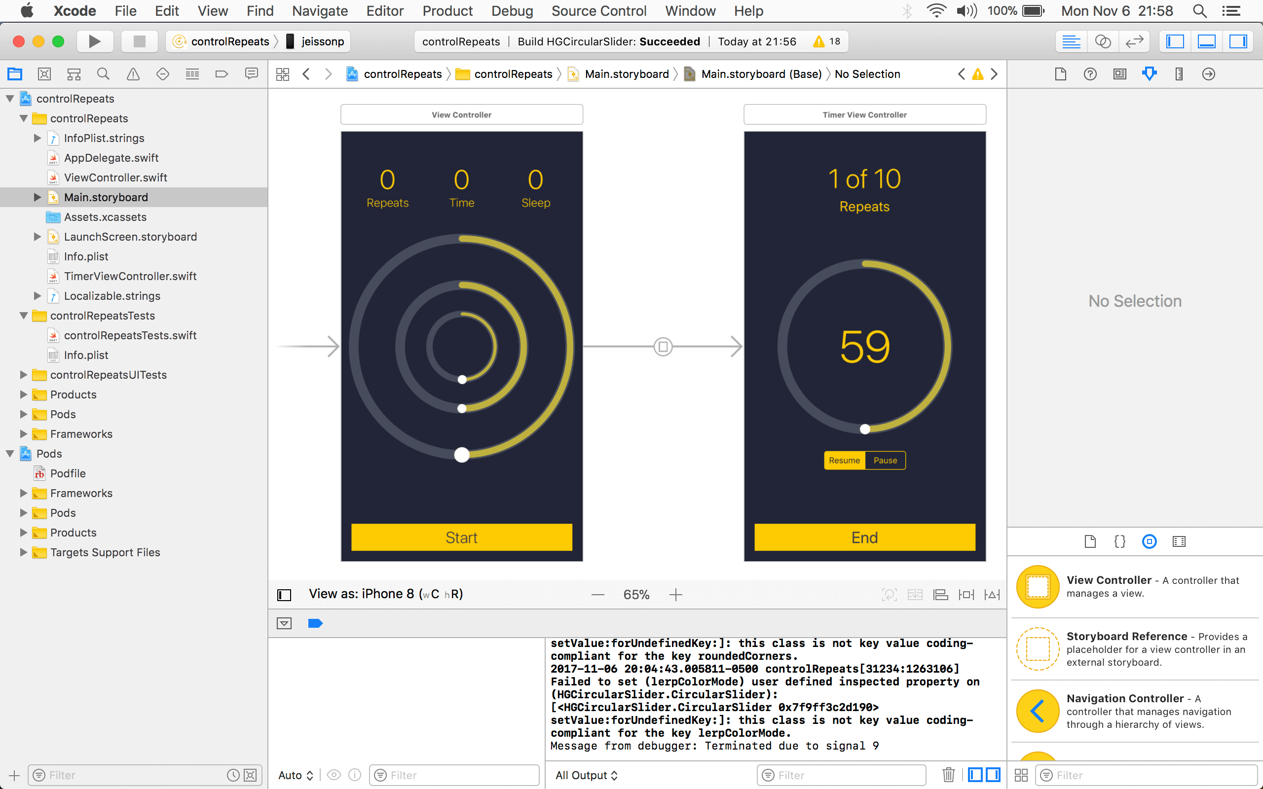The image size is (1263, 789).
Task: Click the Start button in View Controller
Action: tap(460, 537)
